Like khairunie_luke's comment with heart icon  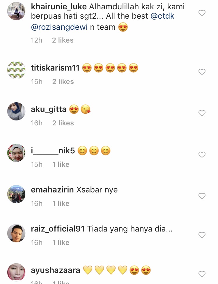pyautogui.click(x=202, y=13)
